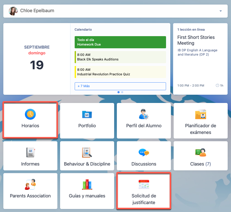This screenshot has width=231, height=212.
Task: Open Industrial Revolution Practice Quiz event
Action: coord(120,72)
